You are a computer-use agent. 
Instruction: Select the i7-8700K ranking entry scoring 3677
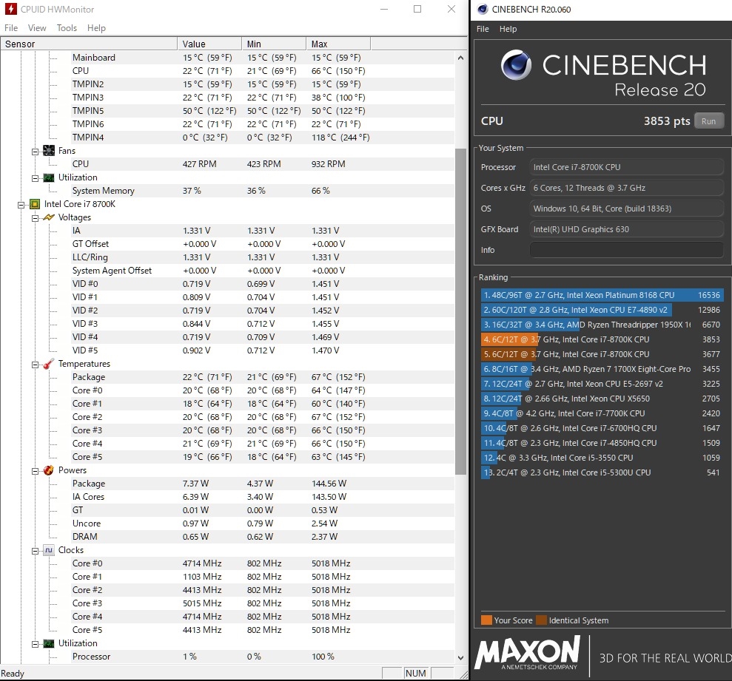click(602, 354)
